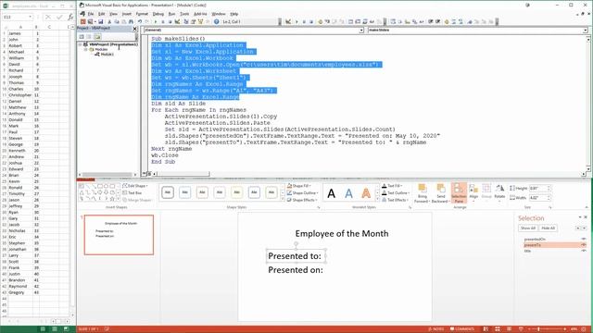This screenshot has height=333, width=593.
Task: Click the Save icon in VBA toolbar
Action: tap(100, 22)
